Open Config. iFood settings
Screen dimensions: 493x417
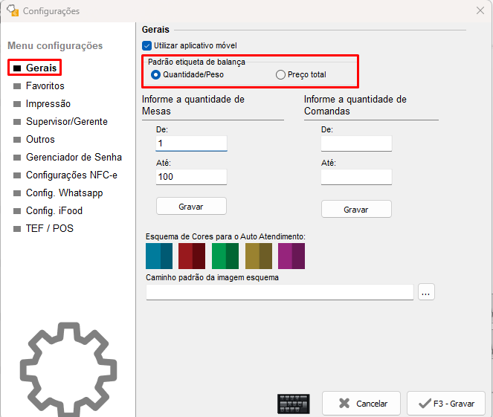click(54, 210)
